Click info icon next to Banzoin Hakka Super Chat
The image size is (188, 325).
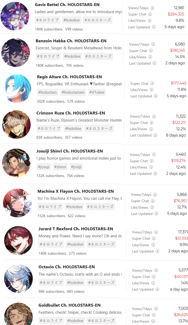click(x=151, y=51)
